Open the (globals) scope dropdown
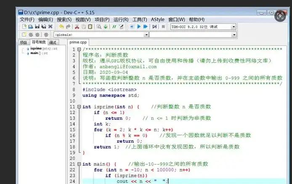Screen dimensions: 292x184 point(146,35)
